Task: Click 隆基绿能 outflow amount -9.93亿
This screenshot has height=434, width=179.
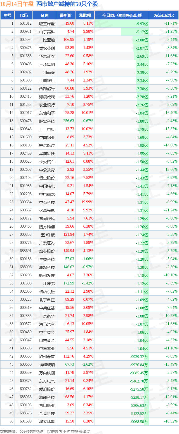Action: coord(142,24)
